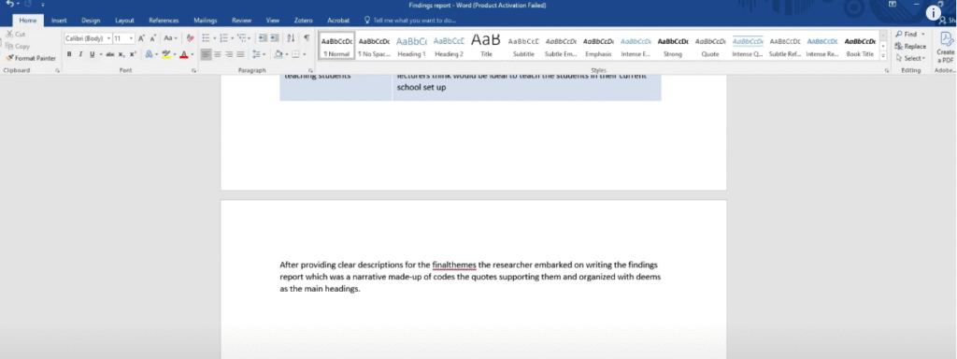This screenshot has height=359, width=957.
Task: Switch to the References tab
Action: pos(164,21)
